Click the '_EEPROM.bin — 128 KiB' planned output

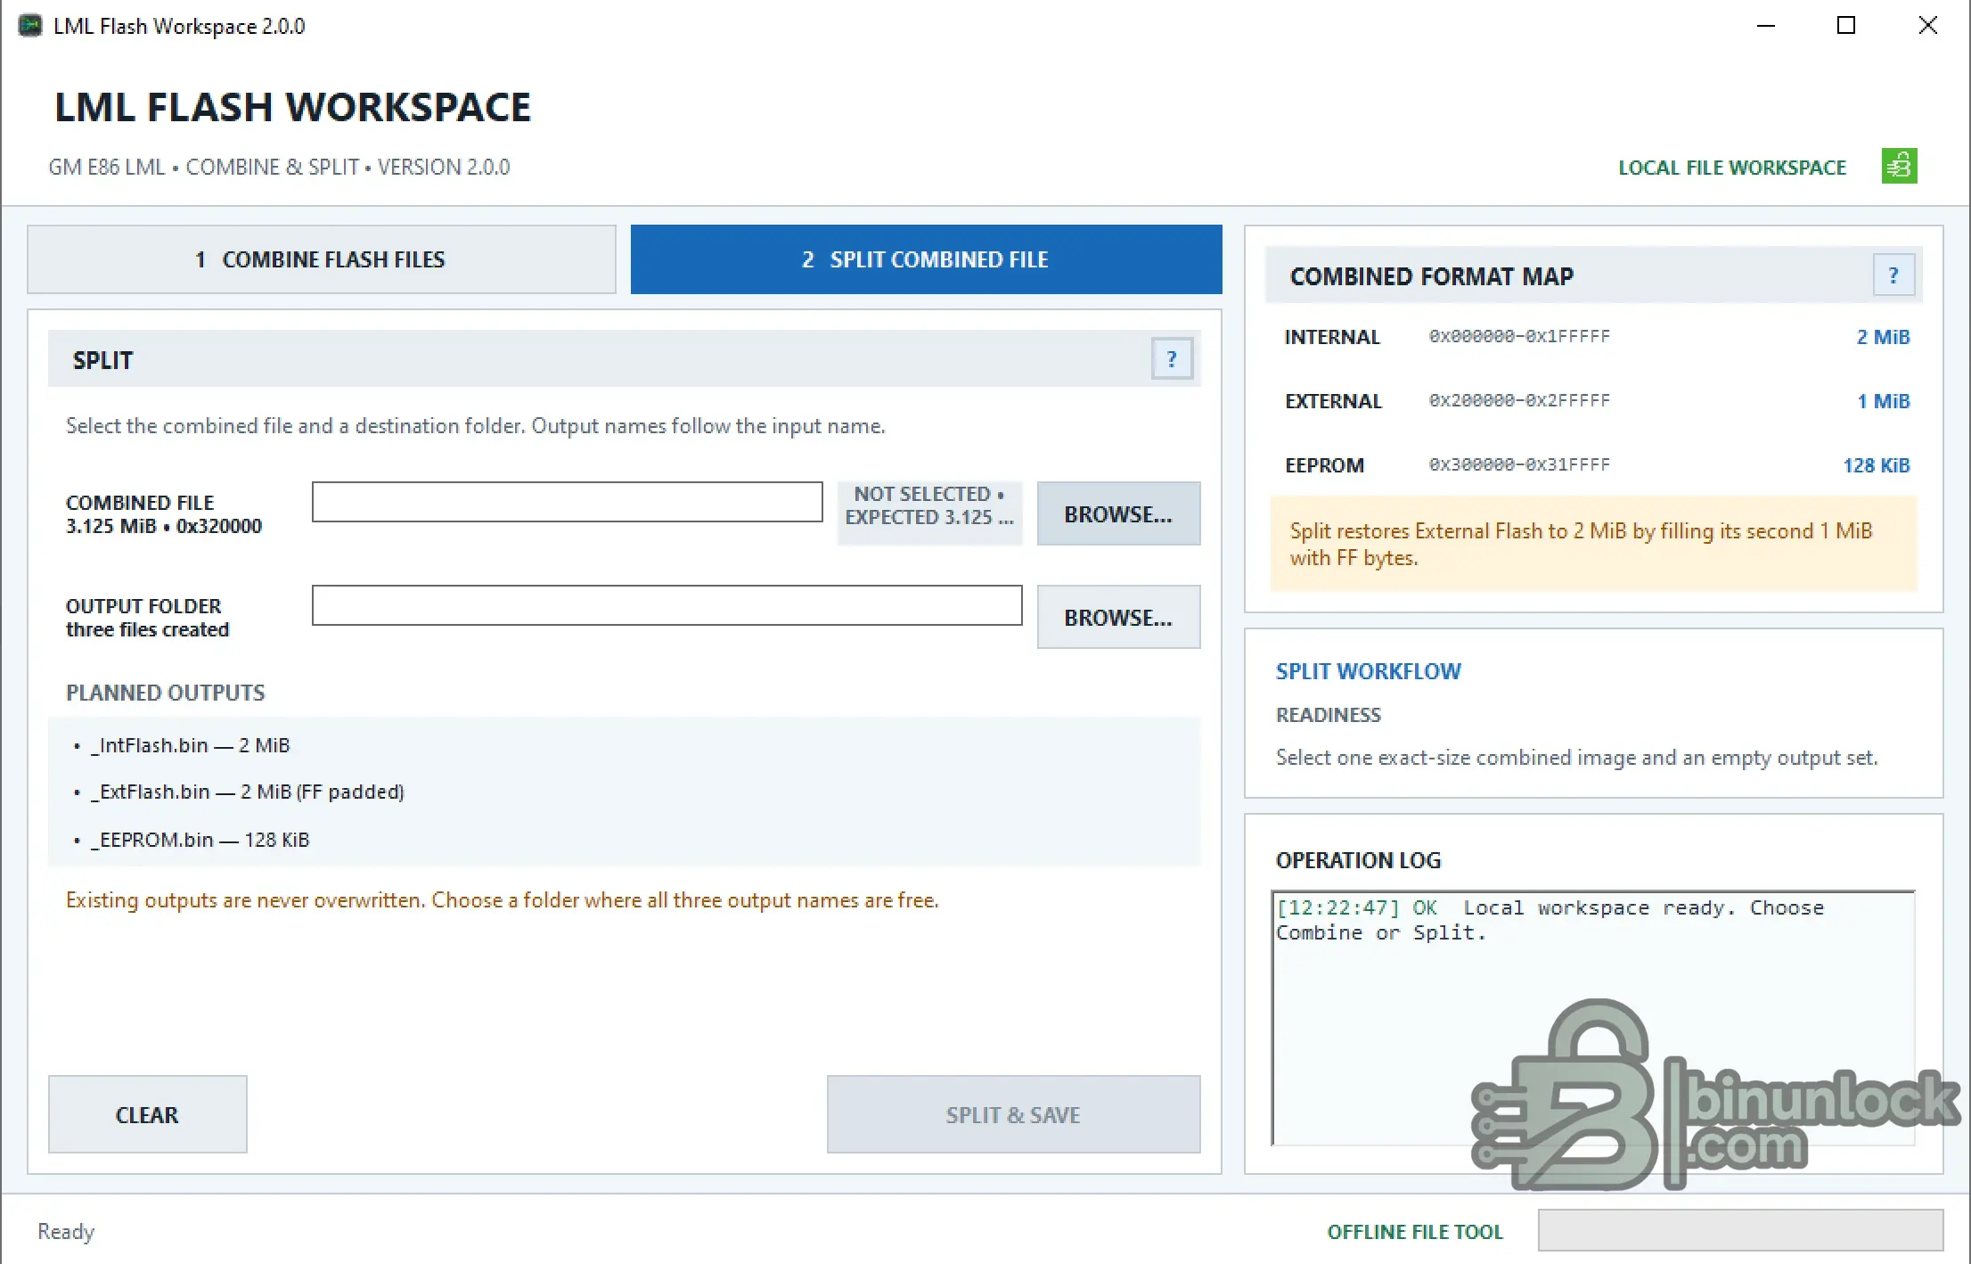[x=200, y=840]
